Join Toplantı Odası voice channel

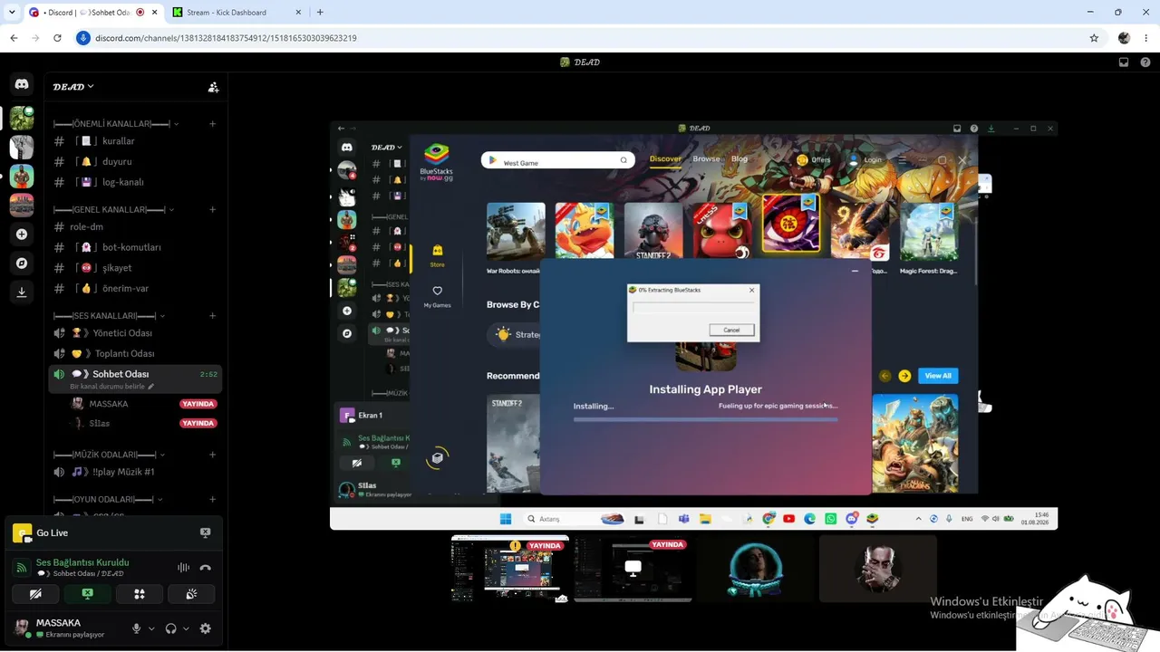point(134,354)
